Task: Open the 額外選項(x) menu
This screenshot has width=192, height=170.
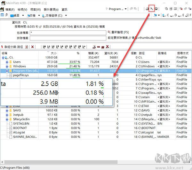Action: pyautogui.click(x=51, y=9)
